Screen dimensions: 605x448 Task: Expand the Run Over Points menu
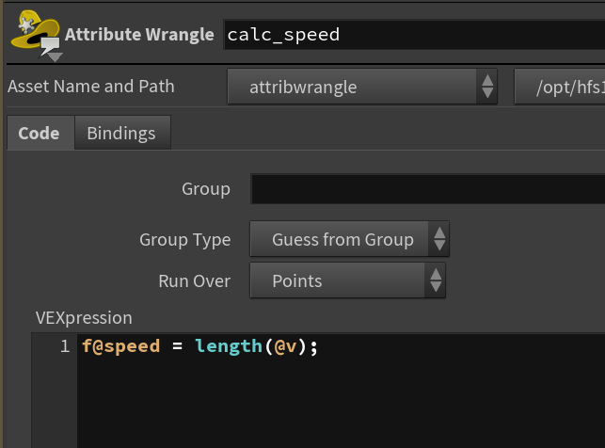pyautogui.click(x=347, y=280)
